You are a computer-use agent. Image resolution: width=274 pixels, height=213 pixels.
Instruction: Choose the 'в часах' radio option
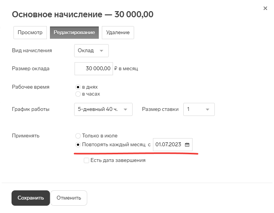coord(78,94)
